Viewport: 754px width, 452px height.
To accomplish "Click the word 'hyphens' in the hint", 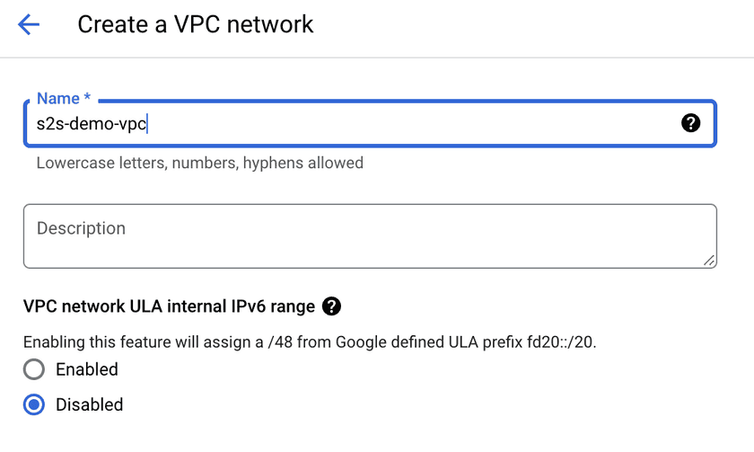I will pos(272,163).
